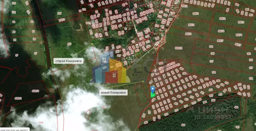
Task: Select parcel labeled 855/6
Action: click(188, 34)
